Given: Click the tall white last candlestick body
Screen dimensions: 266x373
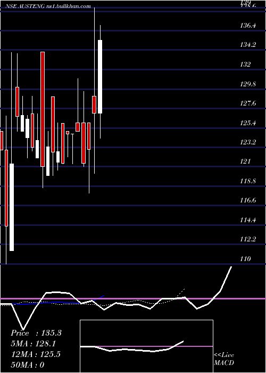Looking at the screenshot, I should click(100, 77).
